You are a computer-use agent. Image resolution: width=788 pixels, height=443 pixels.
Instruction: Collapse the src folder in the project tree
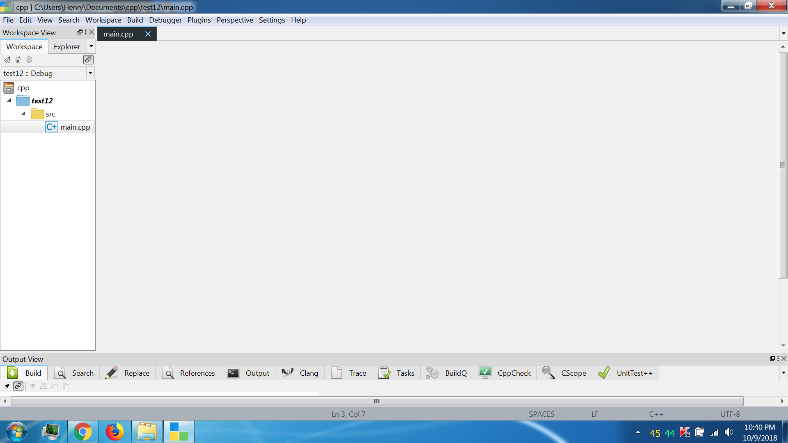pos(23,114)
